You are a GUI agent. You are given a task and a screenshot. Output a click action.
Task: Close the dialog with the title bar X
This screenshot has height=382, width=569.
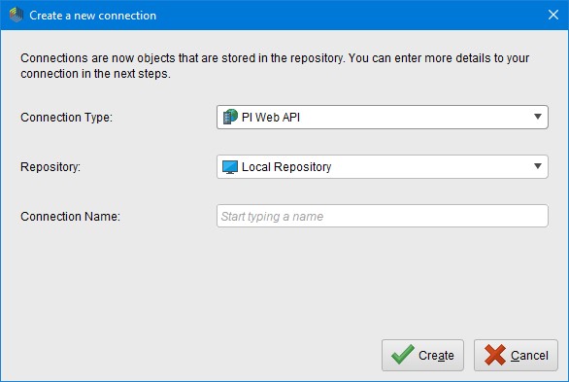pos(553,15)
